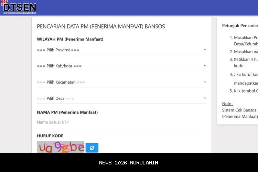
Task: Expand the Pilih Desa dropdown
Action: pyautogui.click(x=122, y=98)
